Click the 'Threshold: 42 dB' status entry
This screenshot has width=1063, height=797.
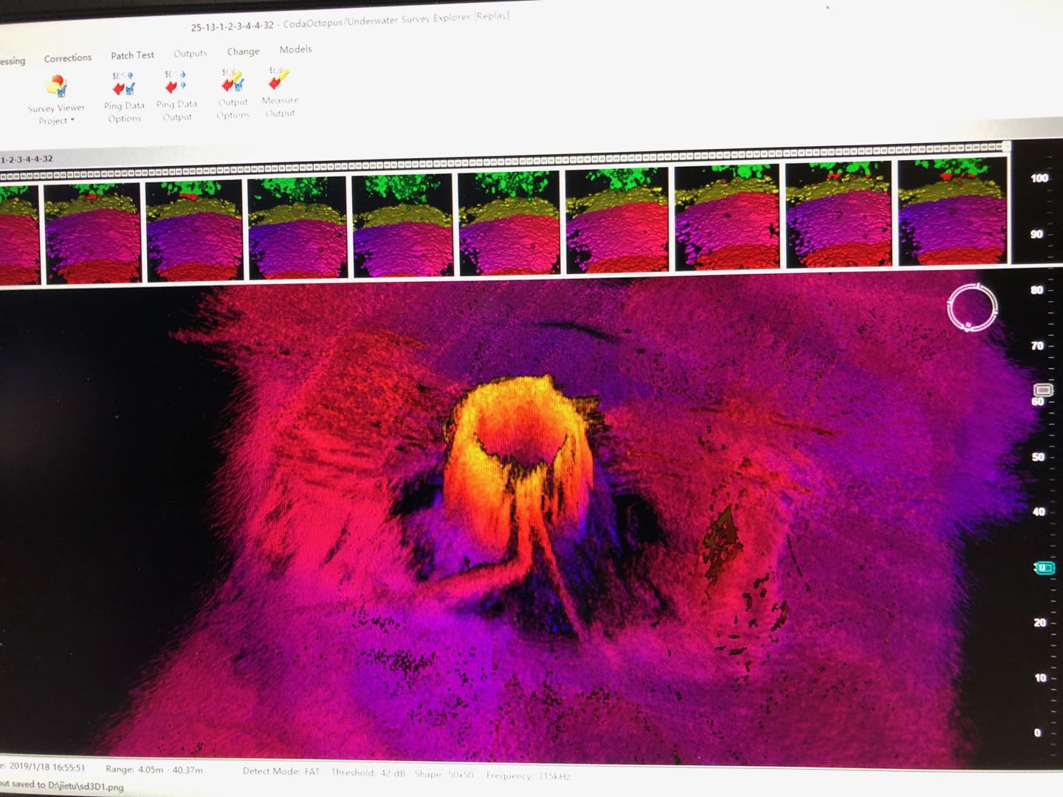(x=368, y=773)
